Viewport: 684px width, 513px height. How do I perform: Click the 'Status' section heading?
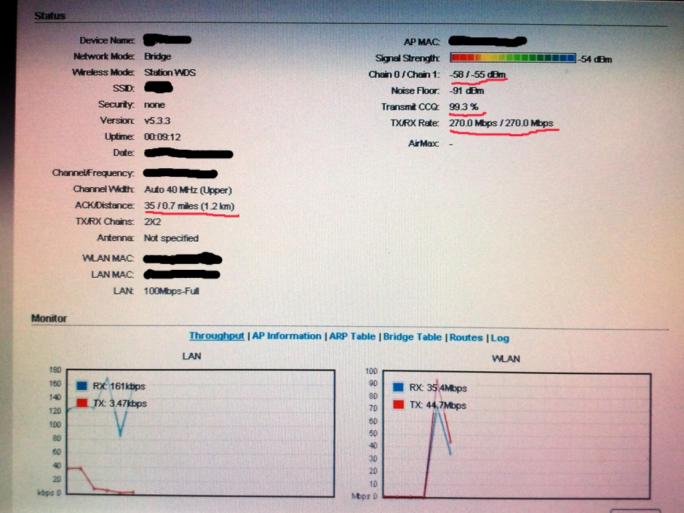(x=49, y=16)
